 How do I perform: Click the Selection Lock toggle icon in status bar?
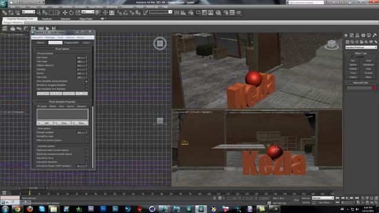(214, 198)
